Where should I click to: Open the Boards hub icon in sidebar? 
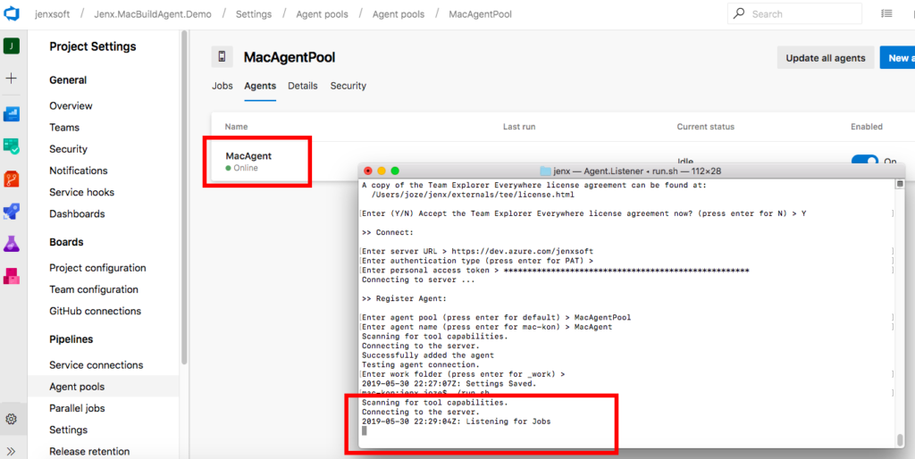(x=12, y=146)
